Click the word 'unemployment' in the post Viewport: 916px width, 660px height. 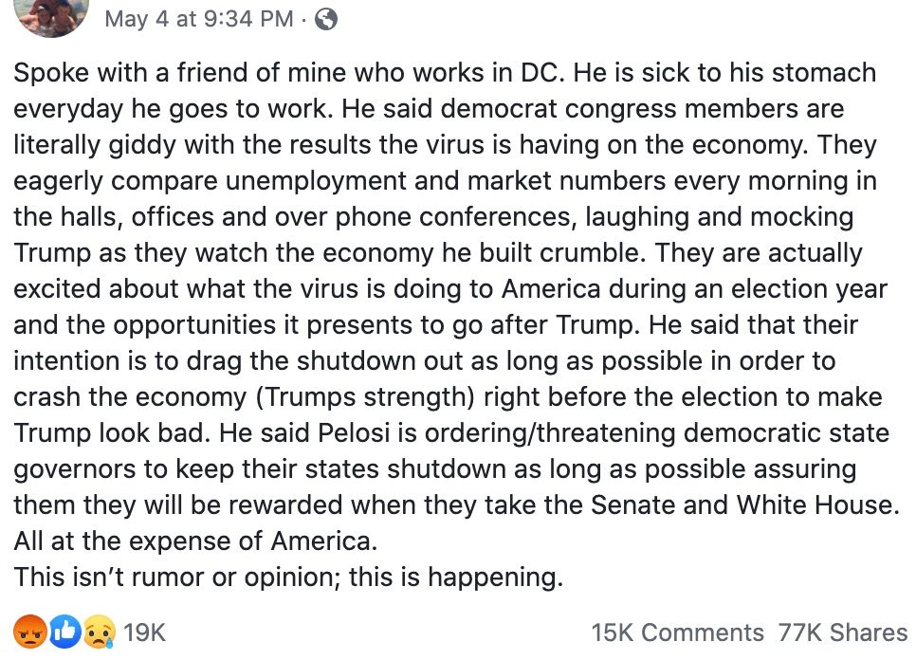[x=316, y=182]
